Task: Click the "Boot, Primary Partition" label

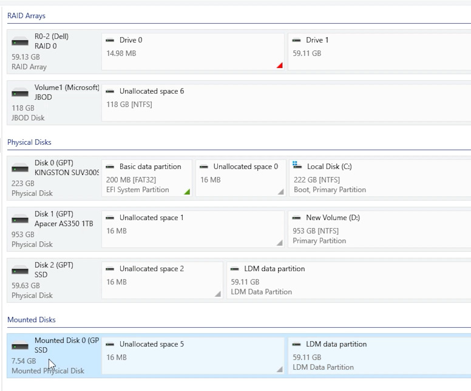Action: click(330, 190)
